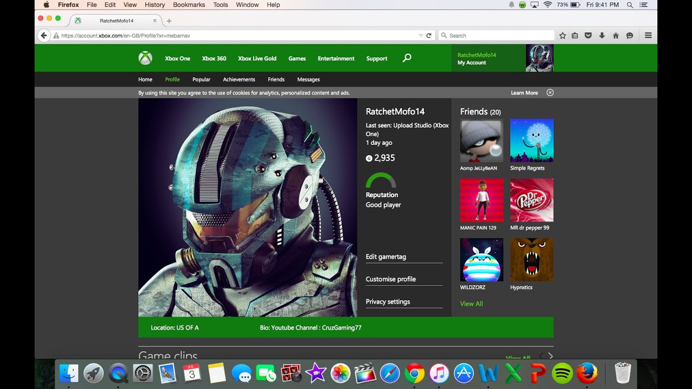Screen dimensions: 692x389
Task: Go to the Home tab in Xbox subnav
Action: click(145, 79)
